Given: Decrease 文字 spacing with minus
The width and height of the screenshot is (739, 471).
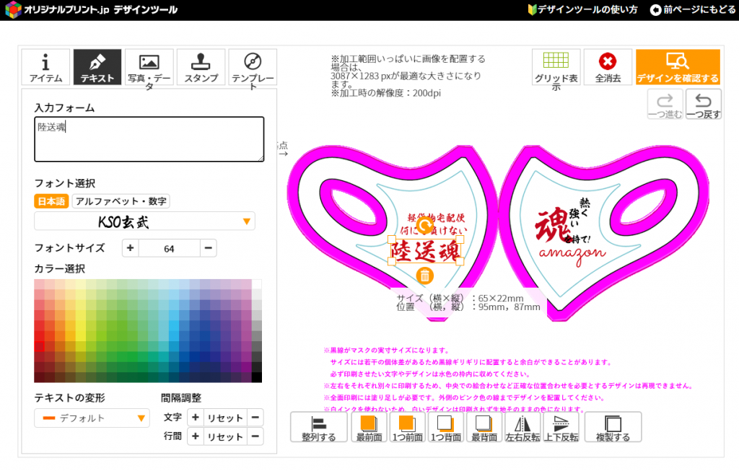Looking at the screenshot, I should tap(255, 418).
